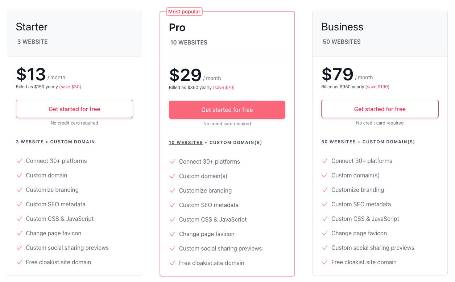This screenshot has width=455, height=282.
Task: Click the underlined 50 WEBSITES link in Business
Action: pos(338,142)
